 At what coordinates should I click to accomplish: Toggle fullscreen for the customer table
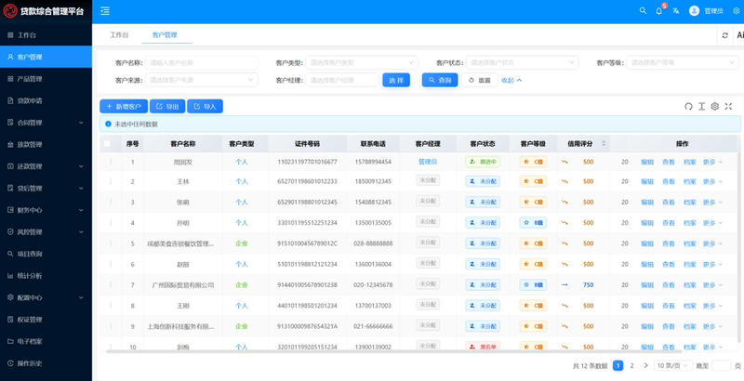(728, 106)
